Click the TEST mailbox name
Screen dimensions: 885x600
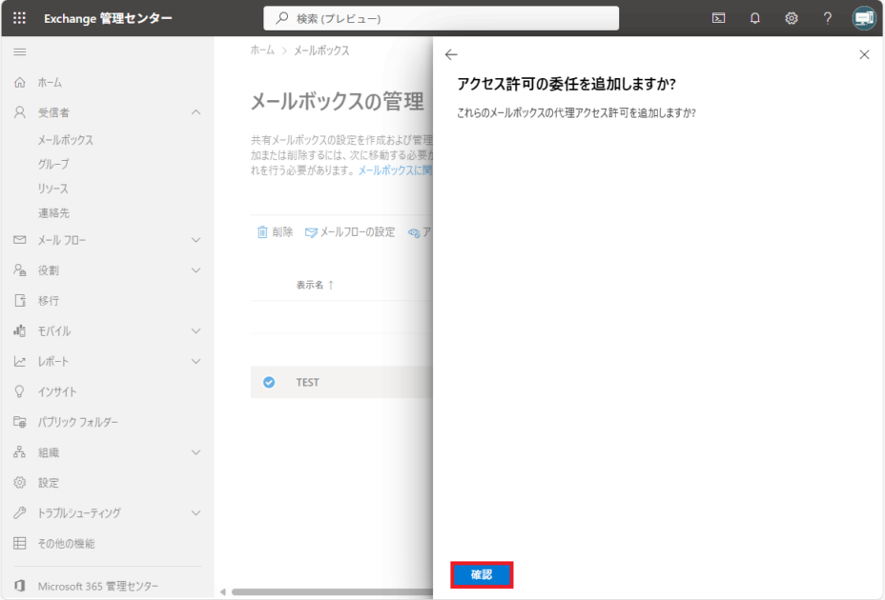[x=308, y=382]
